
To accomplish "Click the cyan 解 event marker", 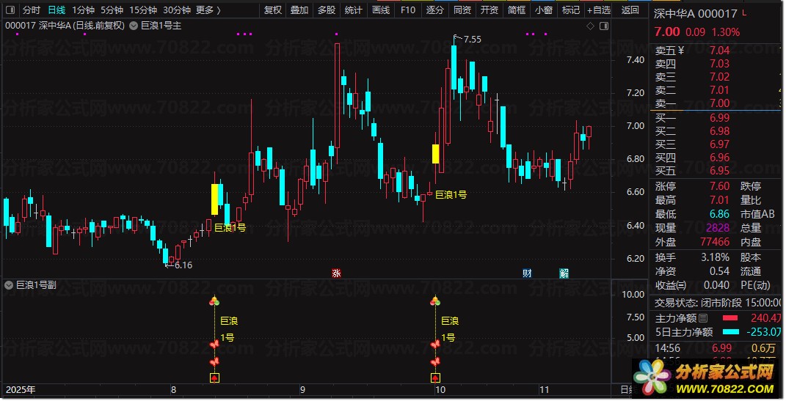I will 564,273.
